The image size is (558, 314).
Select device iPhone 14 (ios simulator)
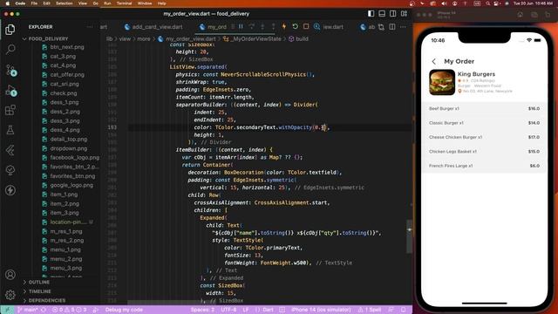321,310
